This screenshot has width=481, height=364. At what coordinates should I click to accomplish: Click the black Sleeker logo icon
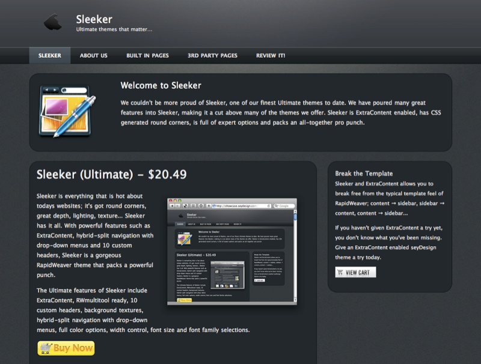point(53,22)
